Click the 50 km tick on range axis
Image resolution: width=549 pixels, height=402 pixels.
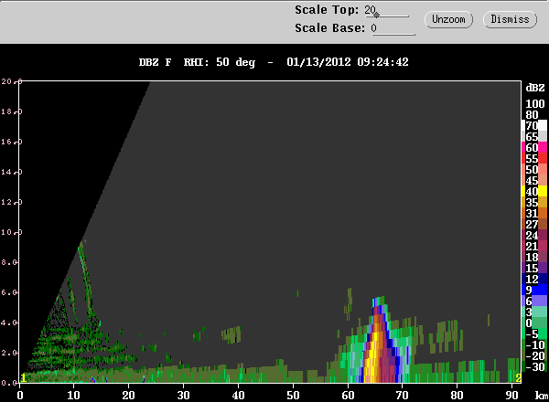click(294, 394)
